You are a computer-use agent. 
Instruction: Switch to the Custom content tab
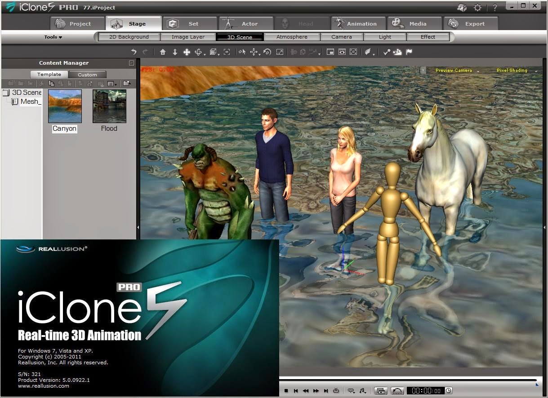[x=87, y=75]
